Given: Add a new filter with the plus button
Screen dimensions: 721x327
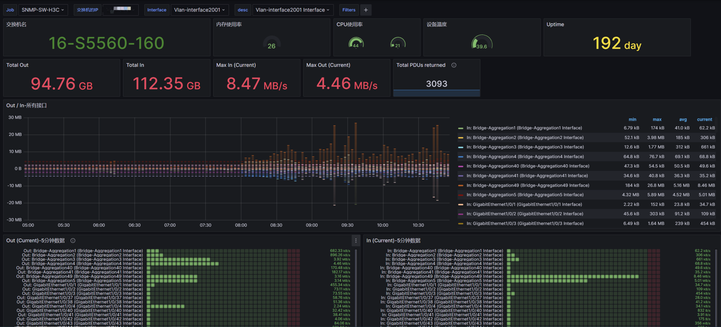Looking at the screenshot, I should pos(366,10).
